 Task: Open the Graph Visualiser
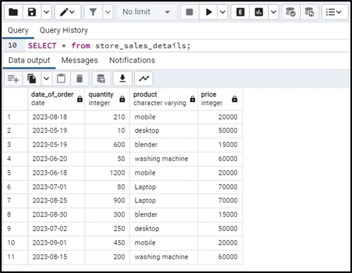click(144, 79)
